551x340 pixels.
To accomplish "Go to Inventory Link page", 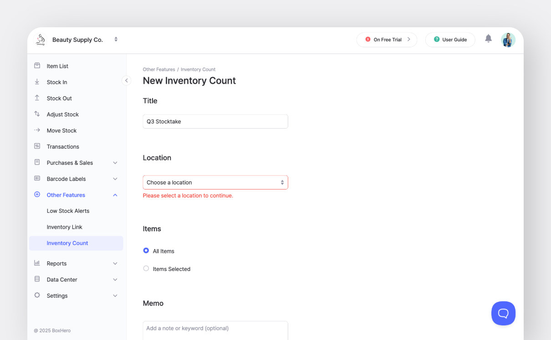I will (x=64, y=227).
